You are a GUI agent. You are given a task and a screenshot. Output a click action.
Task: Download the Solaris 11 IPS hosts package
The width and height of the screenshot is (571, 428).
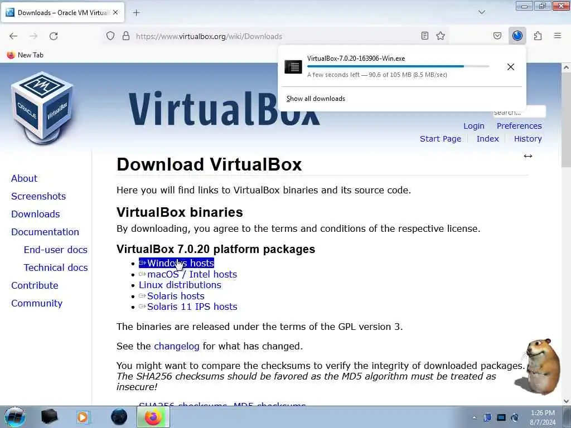click(188, 307)
